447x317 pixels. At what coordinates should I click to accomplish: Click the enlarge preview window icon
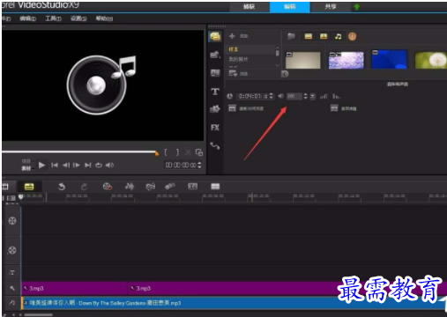coord(199,152)
